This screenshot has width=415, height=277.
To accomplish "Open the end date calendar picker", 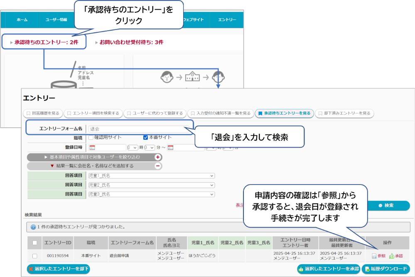I will coord(170,148).
